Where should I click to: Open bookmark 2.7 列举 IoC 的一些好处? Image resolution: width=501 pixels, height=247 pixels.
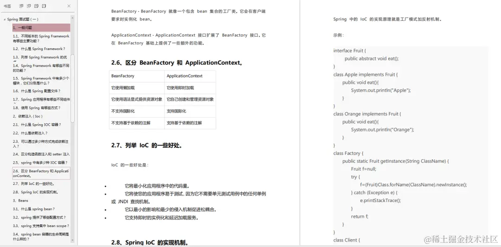point(34,184)
